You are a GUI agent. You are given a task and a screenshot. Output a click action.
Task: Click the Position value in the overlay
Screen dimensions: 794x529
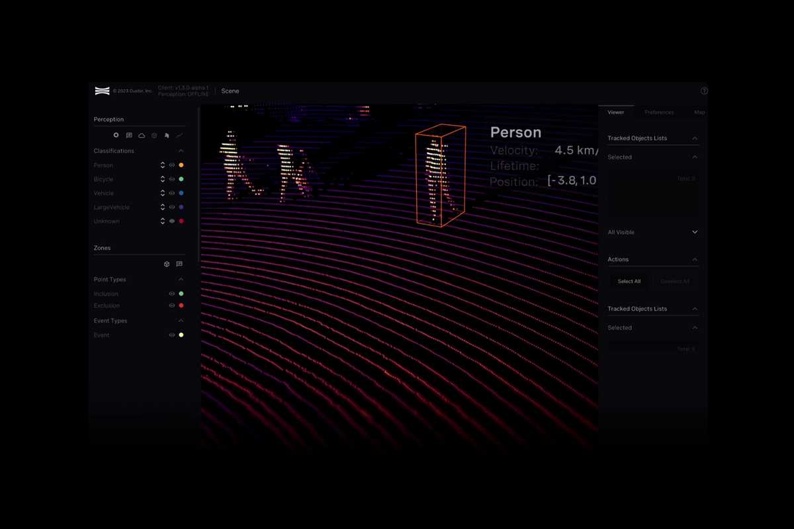(572, 181)
